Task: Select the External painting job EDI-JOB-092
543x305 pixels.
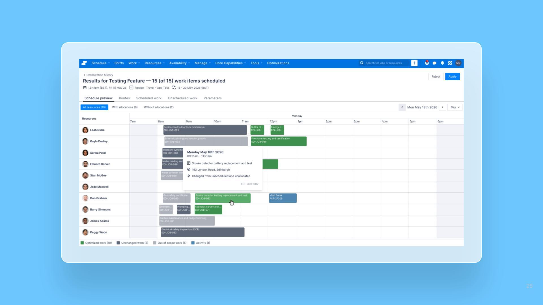Action: click(206, 141)
